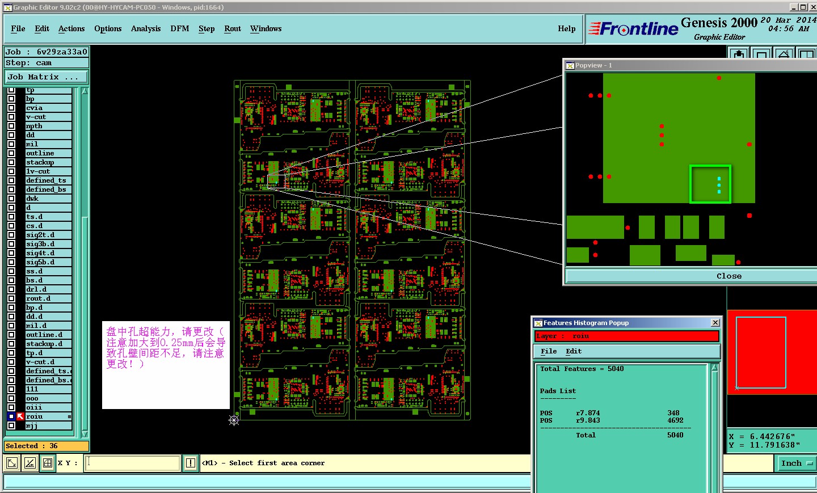Click the Chinese note text box
Viewport: 817px width, 493px height.
tap(166, 365)
